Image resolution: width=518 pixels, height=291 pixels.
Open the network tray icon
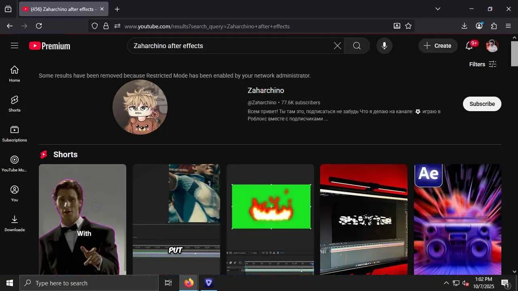tap(456, 283)
